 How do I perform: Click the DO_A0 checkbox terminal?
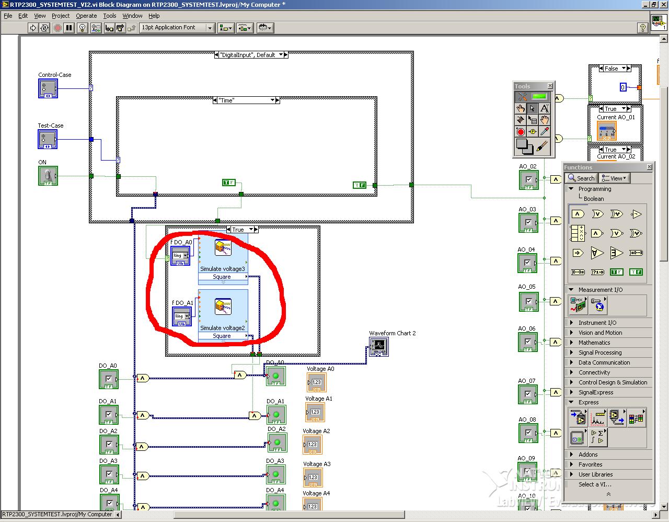[x=109, y=379]
